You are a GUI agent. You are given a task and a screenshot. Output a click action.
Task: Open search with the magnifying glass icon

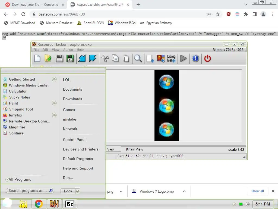(x=138, y=59)
